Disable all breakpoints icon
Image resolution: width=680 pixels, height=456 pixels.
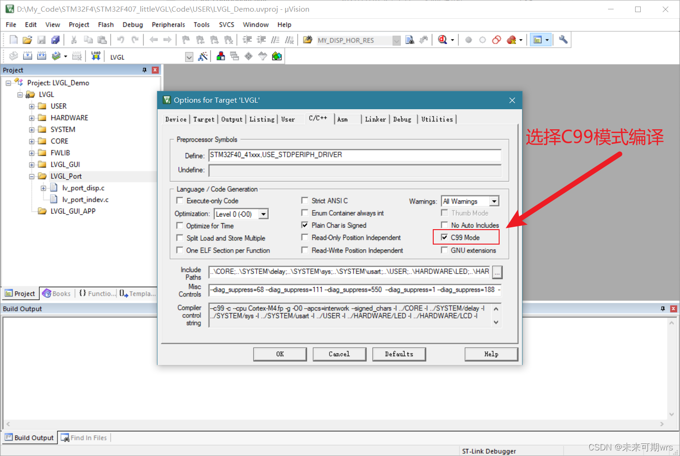tap(496, 40)
